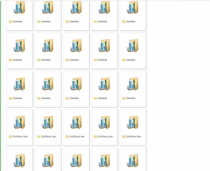Select the center card's Drakiáda thumbnail in the top row

point(76,8)
